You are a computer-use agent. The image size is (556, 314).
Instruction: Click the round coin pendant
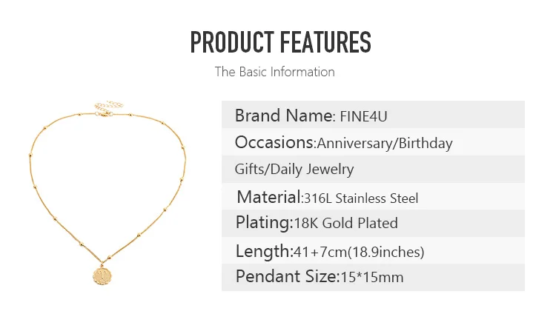point(102,275)
